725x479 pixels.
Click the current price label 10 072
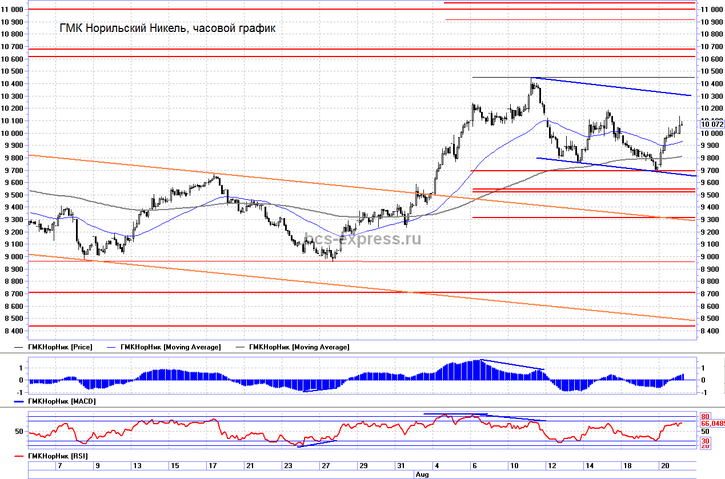point(712,124)
